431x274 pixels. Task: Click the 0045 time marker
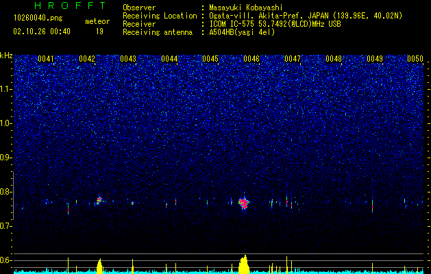(x=210, y=59)
